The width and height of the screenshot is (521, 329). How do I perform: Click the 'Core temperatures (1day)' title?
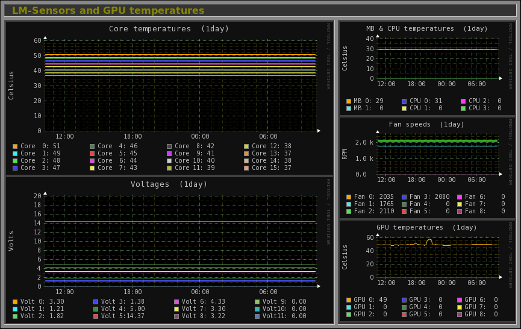169,29
